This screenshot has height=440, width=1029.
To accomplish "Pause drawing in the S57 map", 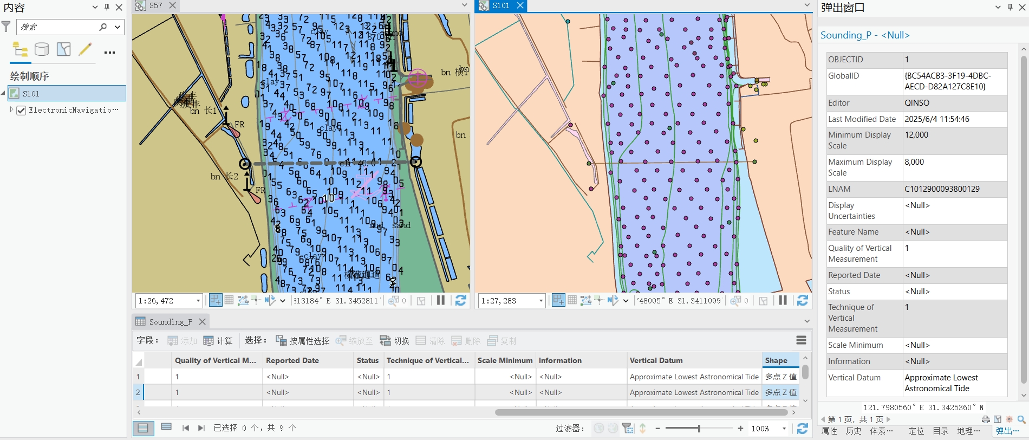I will pyautogui.click(x=441, y=300).
